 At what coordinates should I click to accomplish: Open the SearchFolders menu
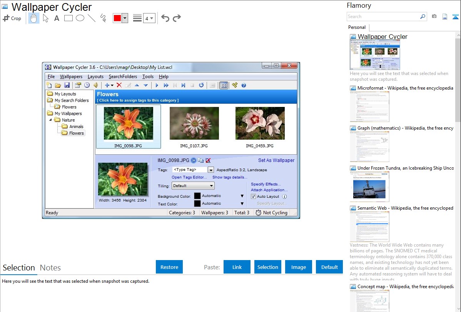tap(123, 77)
